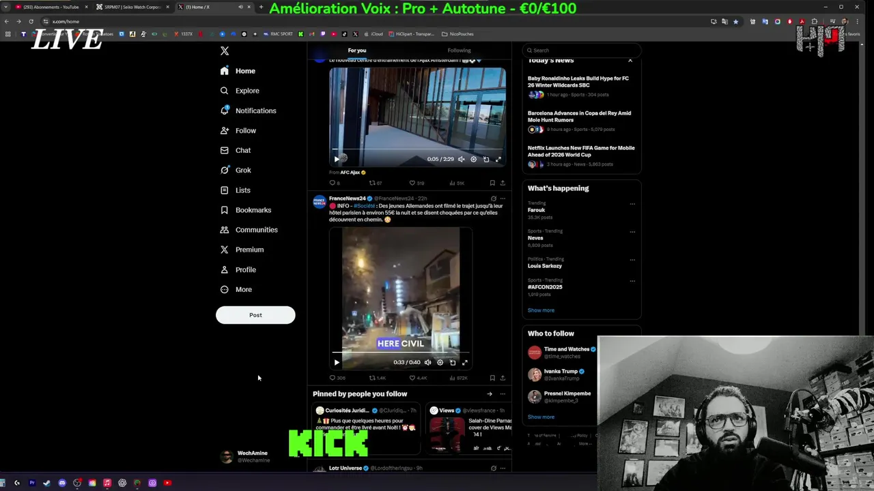
Task: Switch to the For you tab
Action: pos(356,50)
